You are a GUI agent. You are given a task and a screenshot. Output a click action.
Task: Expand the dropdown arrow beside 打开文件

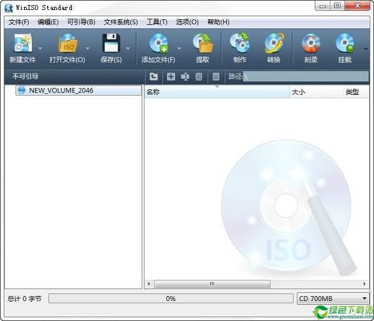(x=87, y=48)
